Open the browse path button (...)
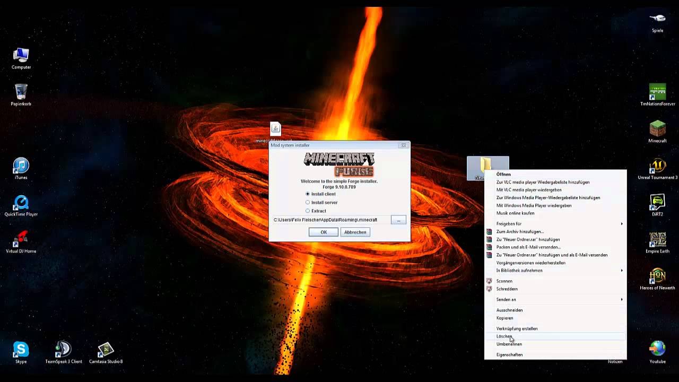This screenshot has width=679, height=382. (398, 220)
